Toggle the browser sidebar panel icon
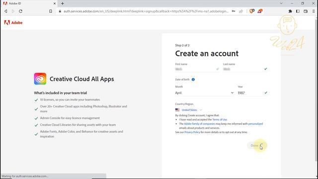 pyautogui.click(x=298, y=11)
